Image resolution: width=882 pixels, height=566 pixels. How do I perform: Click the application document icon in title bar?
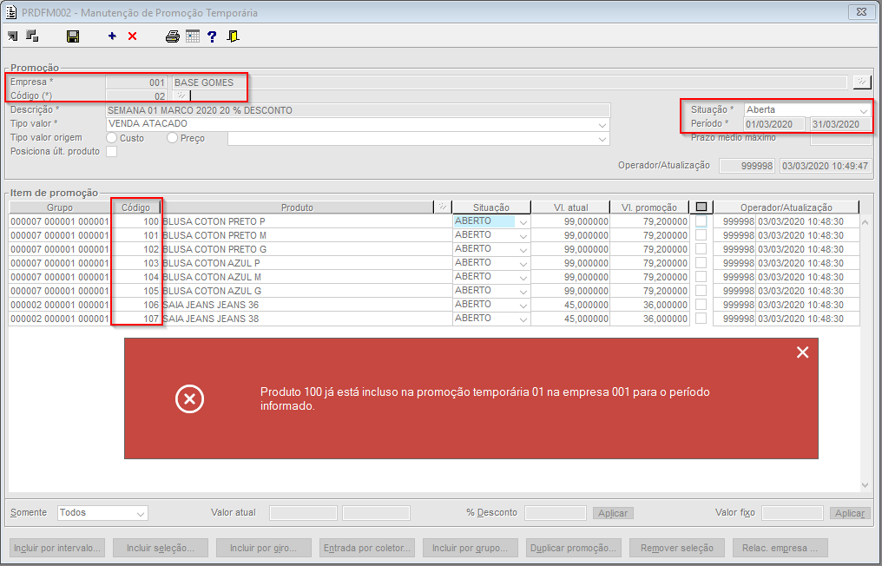pyautogui.click(x=10, y=12)
